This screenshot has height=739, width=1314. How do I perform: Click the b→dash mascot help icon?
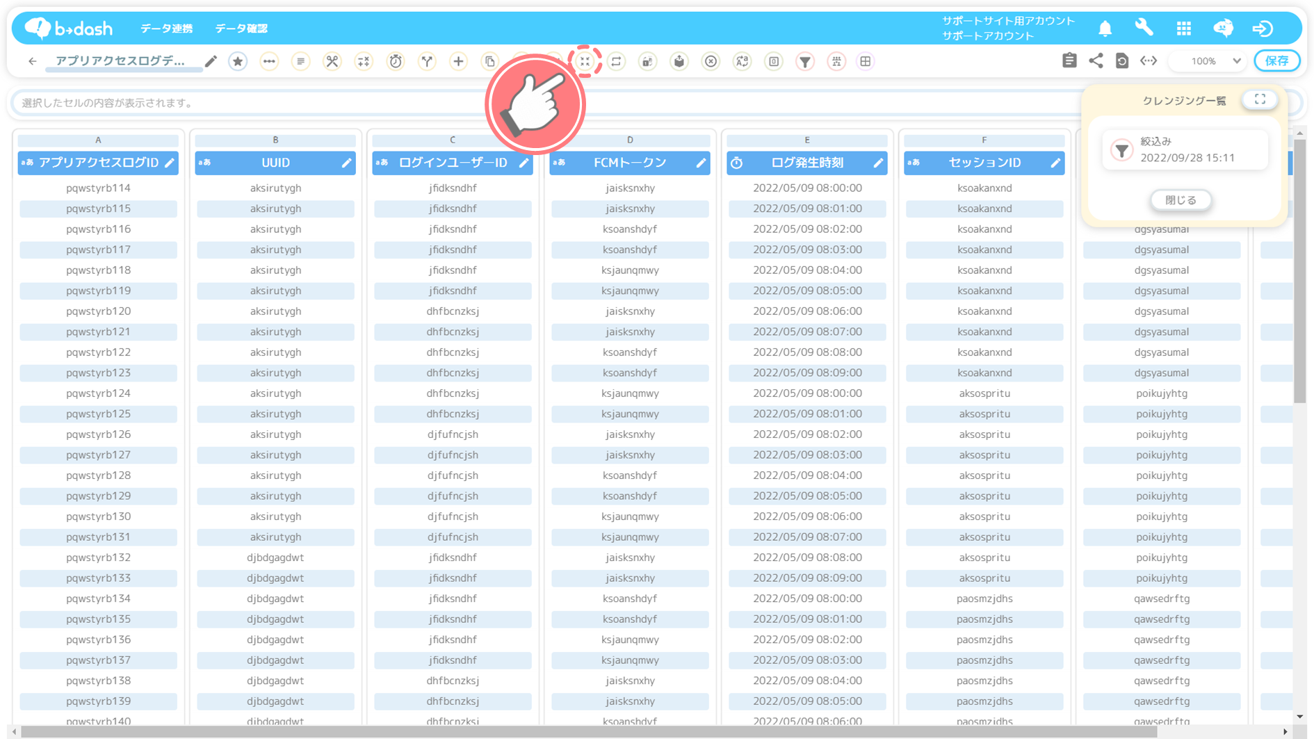(x=1223, y=28)
